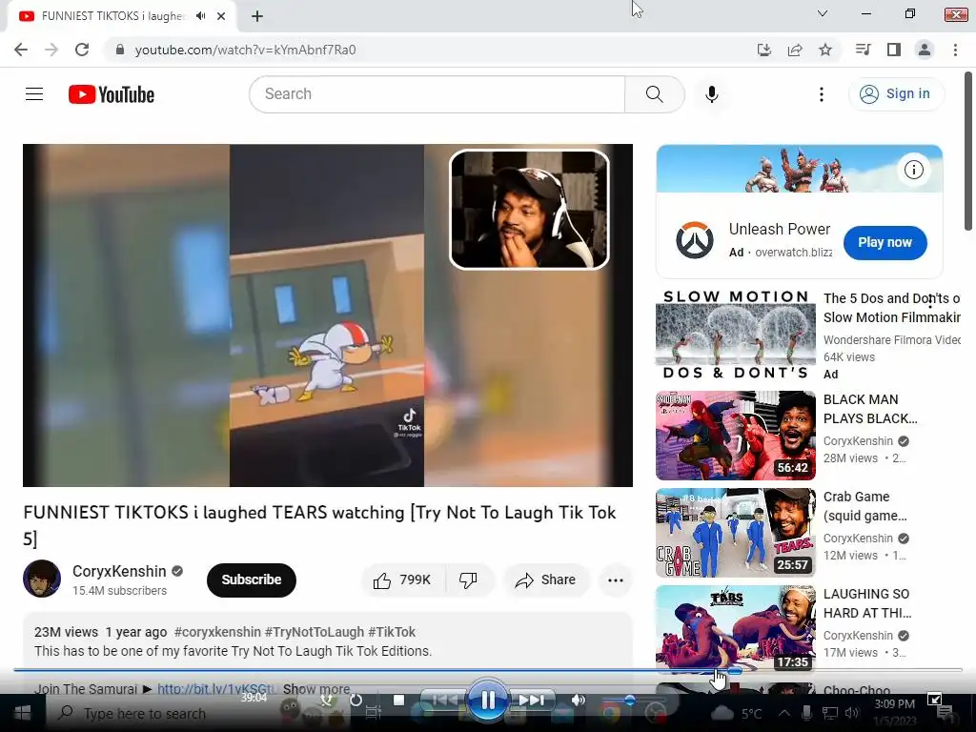The image size is (976, 732).
Task: Reload the YouTube page
Action: pyautogui.click(x=82, y=50)
